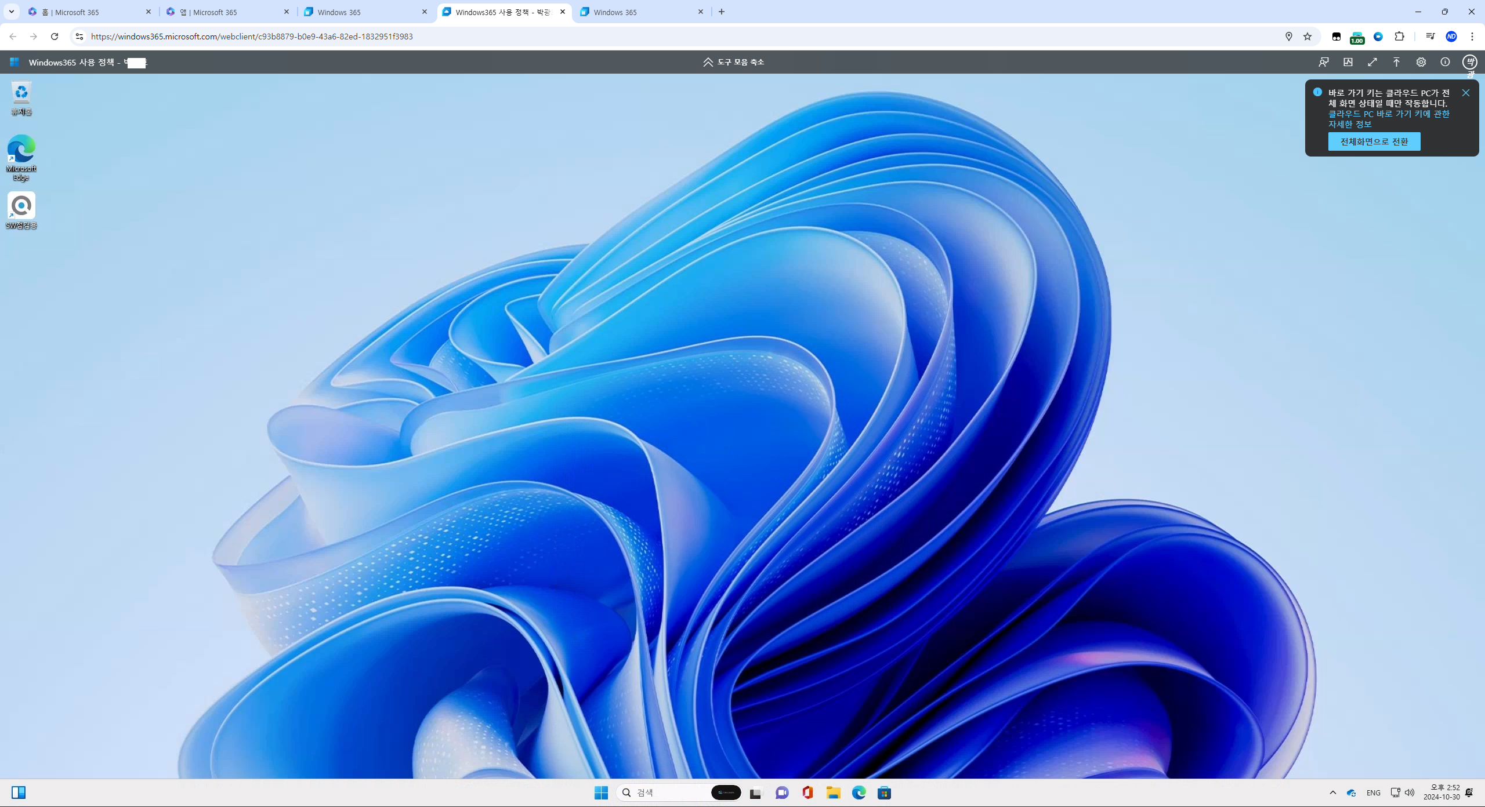The image size is (1485, 807).
Task: Click the full screen arrows icon
Action: [1372, 62]
